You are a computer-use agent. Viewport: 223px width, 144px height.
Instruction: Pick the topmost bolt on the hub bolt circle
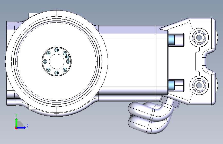pos(57,50)
